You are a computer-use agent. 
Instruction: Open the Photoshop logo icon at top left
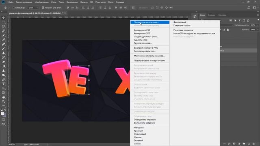coord(3,2)
